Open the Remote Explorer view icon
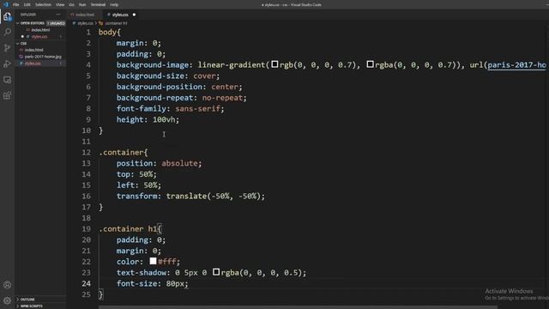 click(x=7, y=80)
